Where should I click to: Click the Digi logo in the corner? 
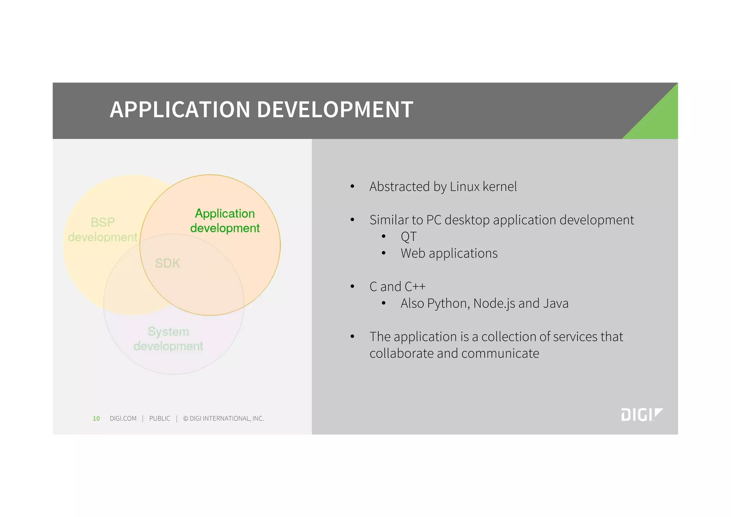[x=641, y=415]
